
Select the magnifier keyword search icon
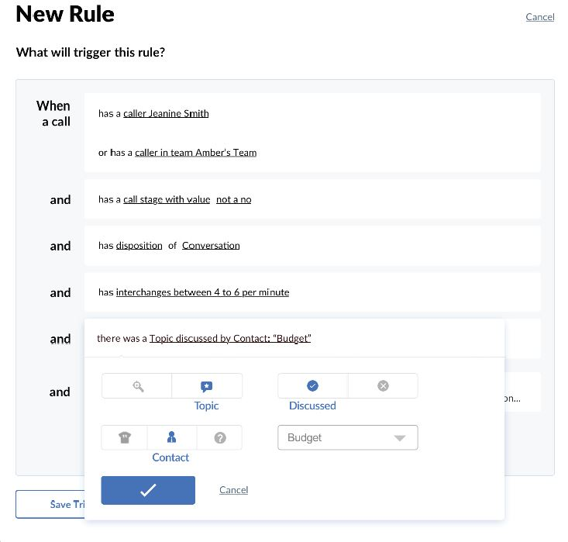coord(137,386)
